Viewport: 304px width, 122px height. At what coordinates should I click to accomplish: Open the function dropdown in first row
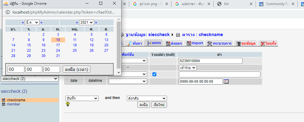(x=134, y=61)
